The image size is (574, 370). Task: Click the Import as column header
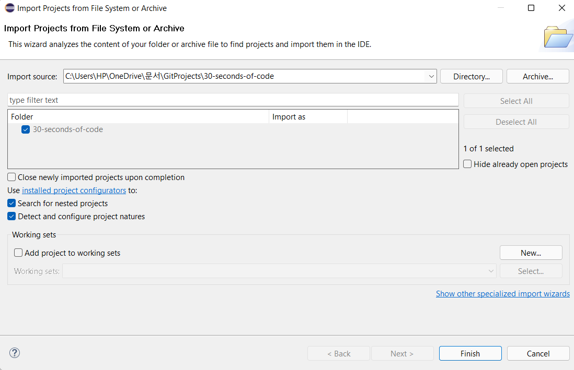click(307, 117)
